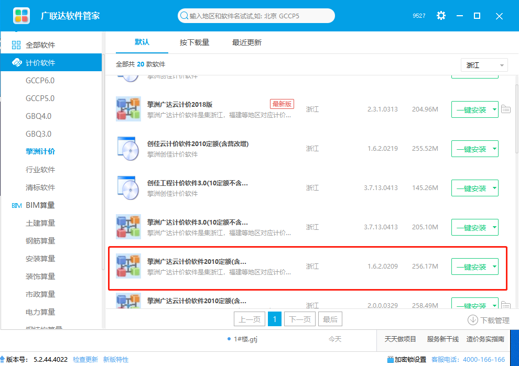The width and height of the screenshot is (519, 366).
Task: Click the 加密锁设置 label
Action: pos(410,359)
